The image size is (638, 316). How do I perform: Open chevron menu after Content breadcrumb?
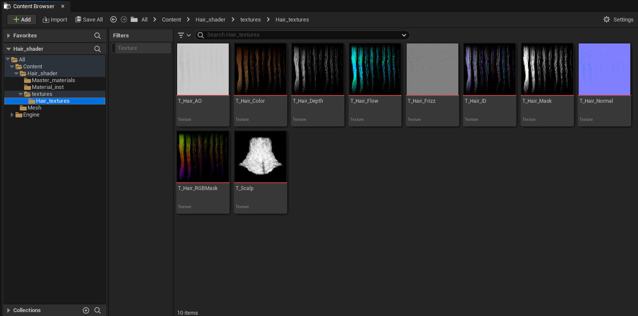188,19
